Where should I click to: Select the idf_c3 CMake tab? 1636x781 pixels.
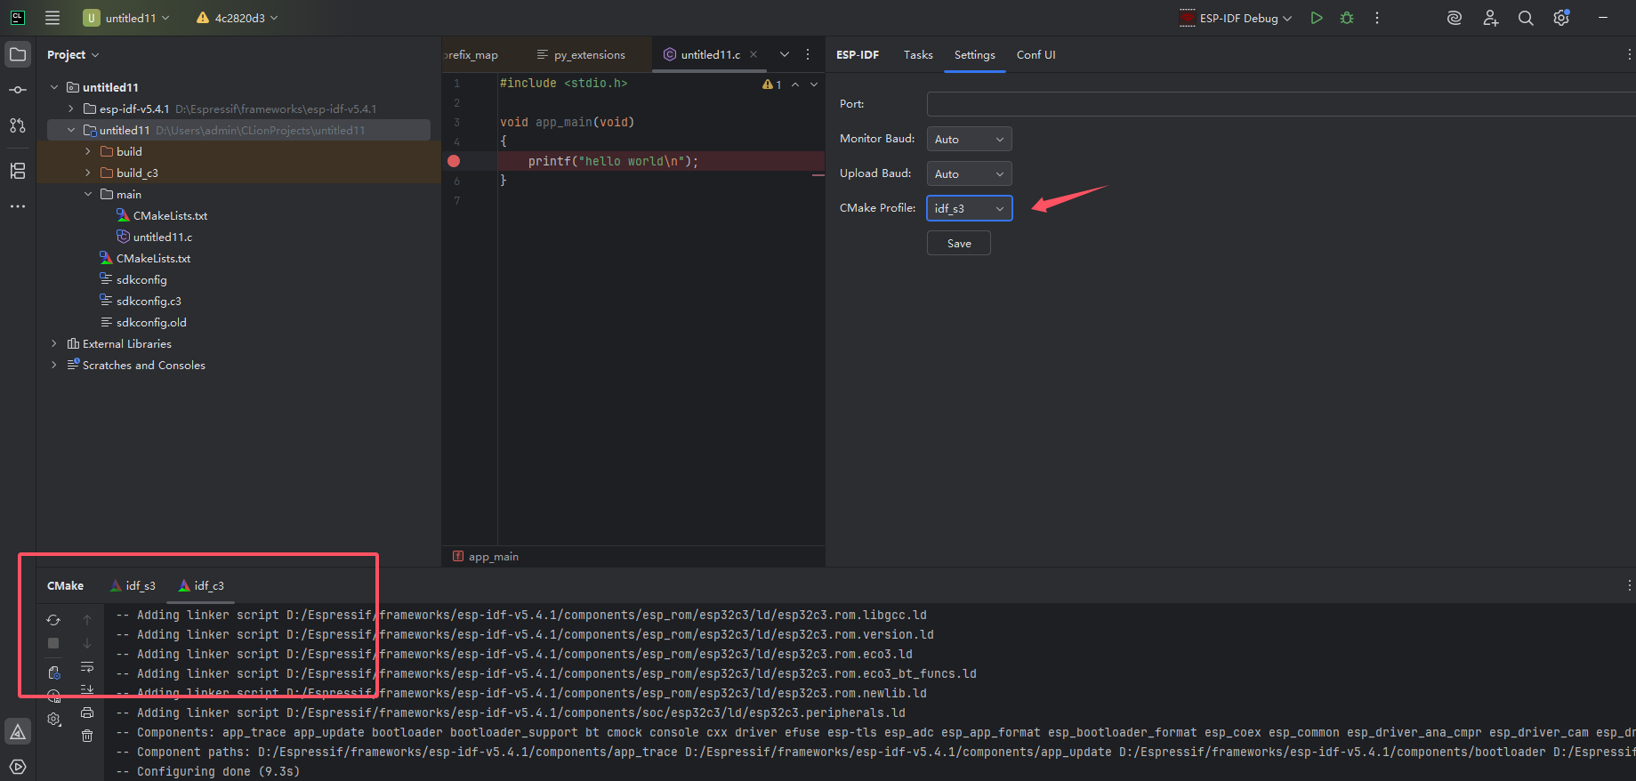(201, 585)
